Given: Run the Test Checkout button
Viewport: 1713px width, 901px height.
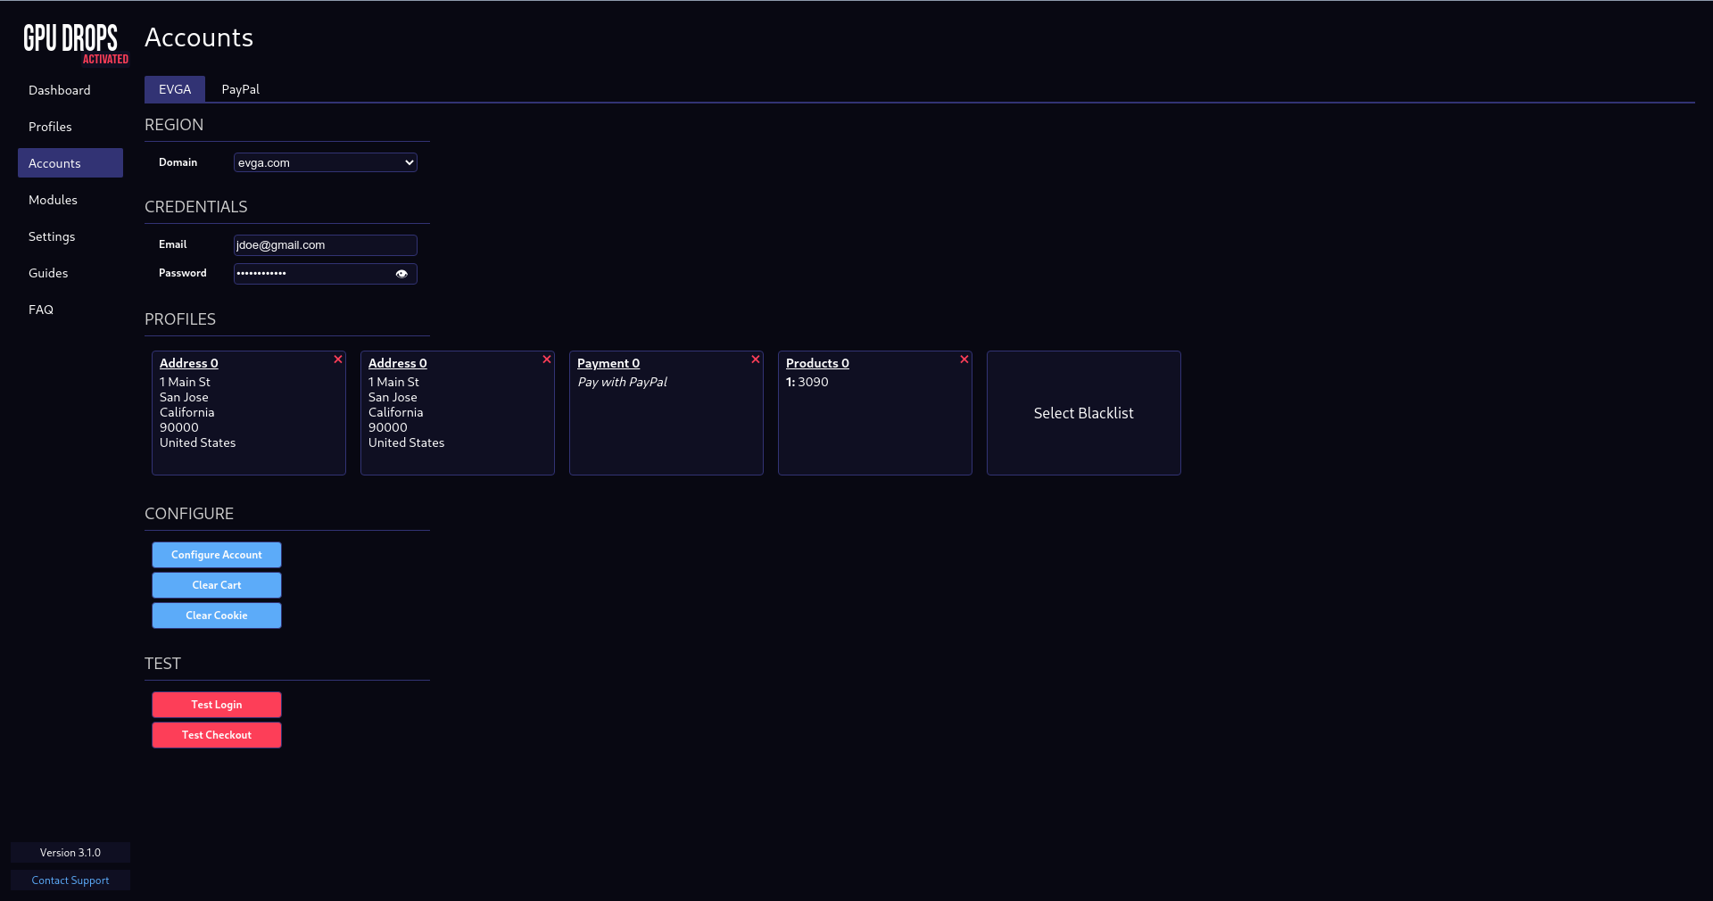Looking at the screenshot, I should tap(217, 735).
